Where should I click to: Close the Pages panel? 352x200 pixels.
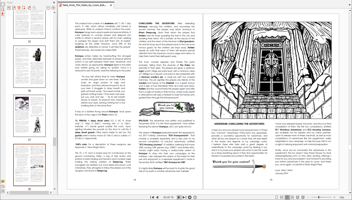54,2
